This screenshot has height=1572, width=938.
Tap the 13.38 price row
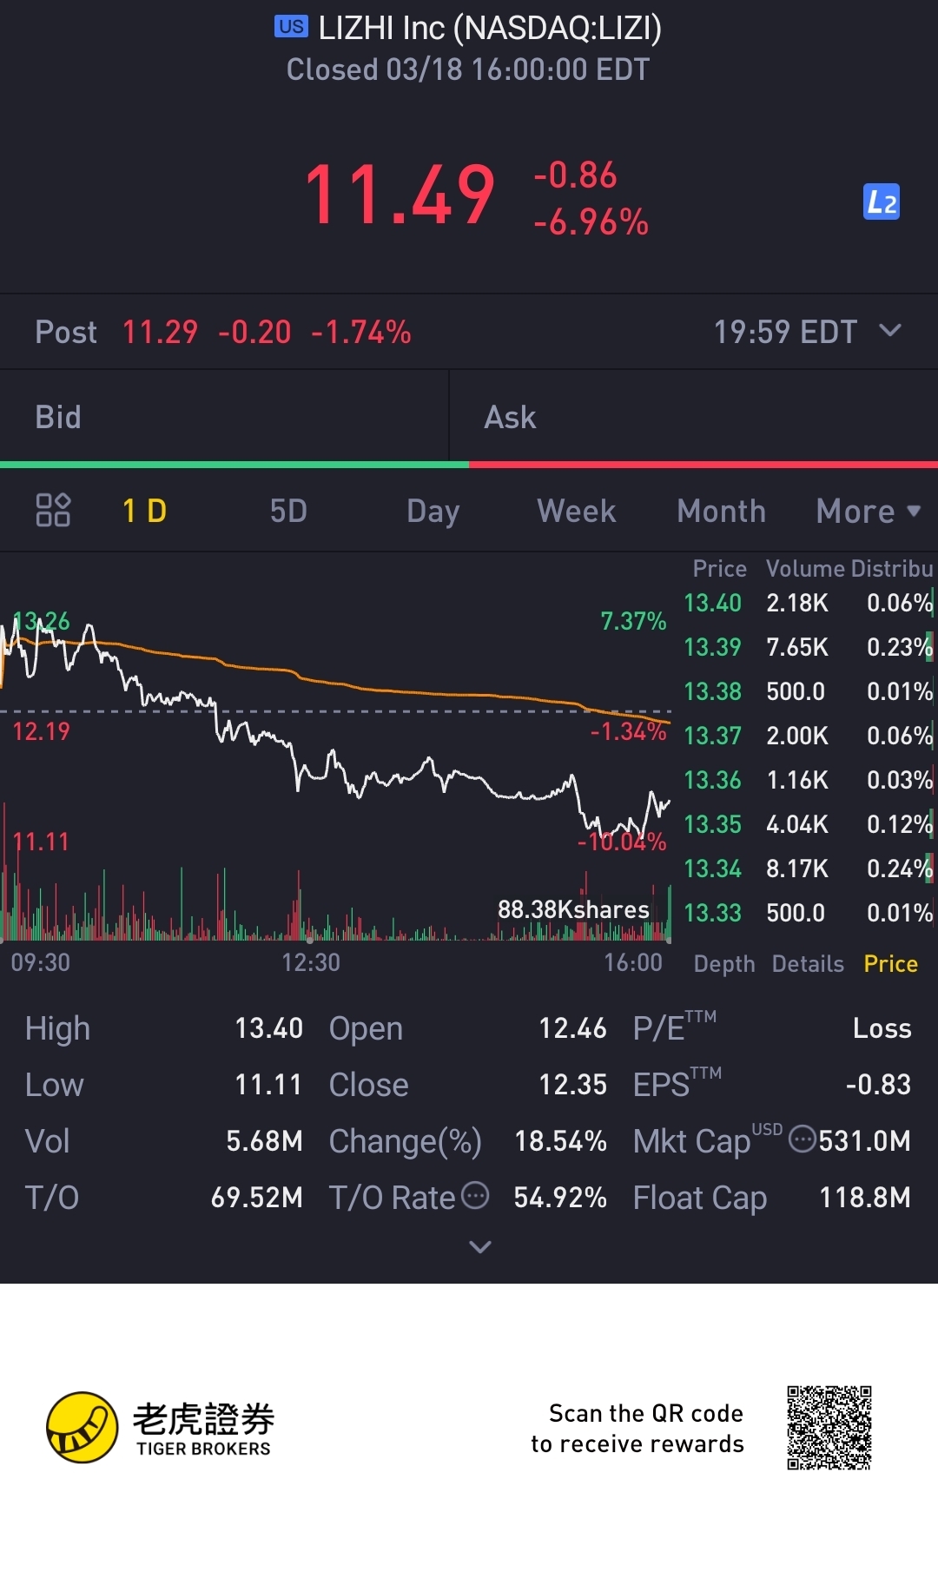point(808,691)
